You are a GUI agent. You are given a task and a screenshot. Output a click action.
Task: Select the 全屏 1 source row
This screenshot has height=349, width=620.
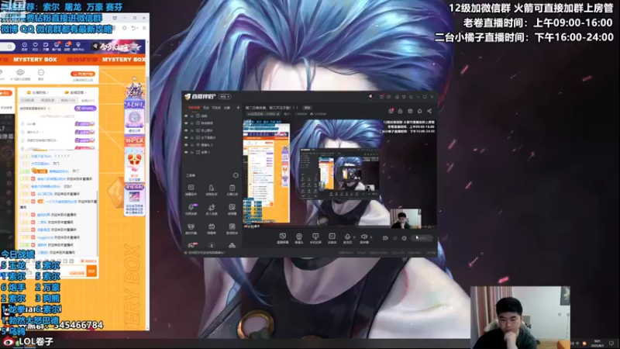tap(212, 152)
